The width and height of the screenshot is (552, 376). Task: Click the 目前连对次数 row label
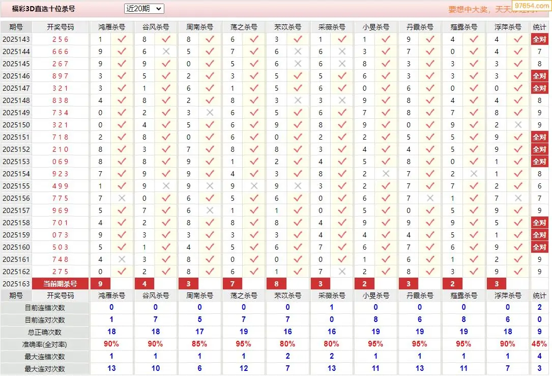pos(45,320)
